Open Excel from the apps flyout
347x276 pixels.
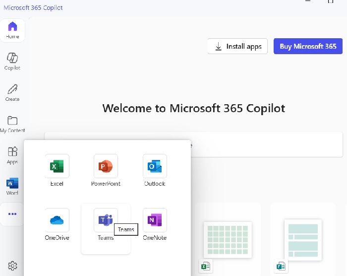57,170
